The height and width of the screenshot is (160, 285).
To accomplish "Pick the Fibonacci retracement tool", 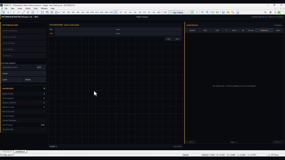I will click(x=33, y=12).
